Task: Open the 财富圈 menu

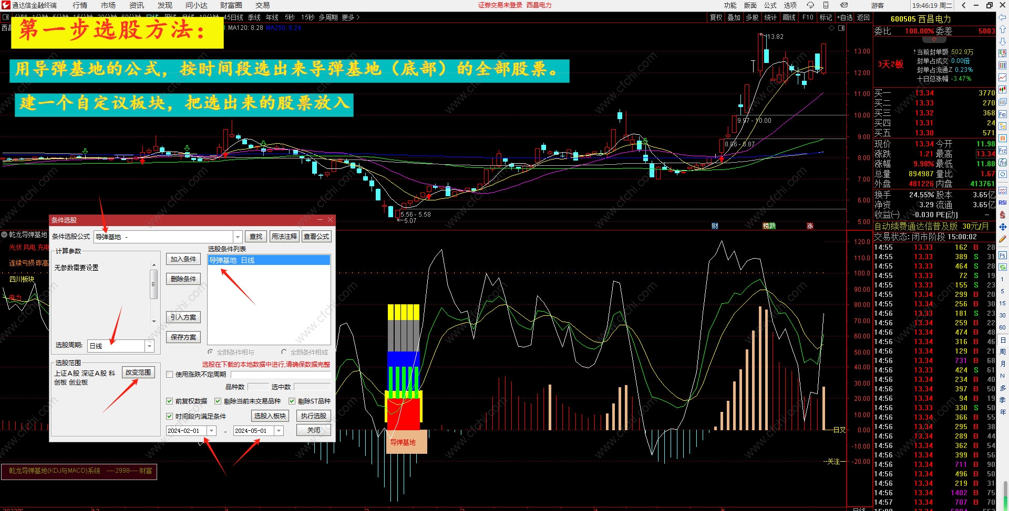Action: point(231,5)
